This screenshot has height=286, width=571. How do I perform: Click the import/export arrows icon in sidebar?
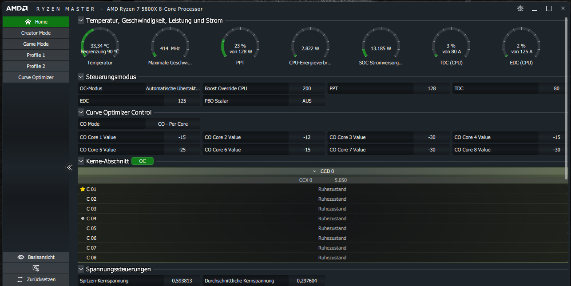(x=36, y=268)
